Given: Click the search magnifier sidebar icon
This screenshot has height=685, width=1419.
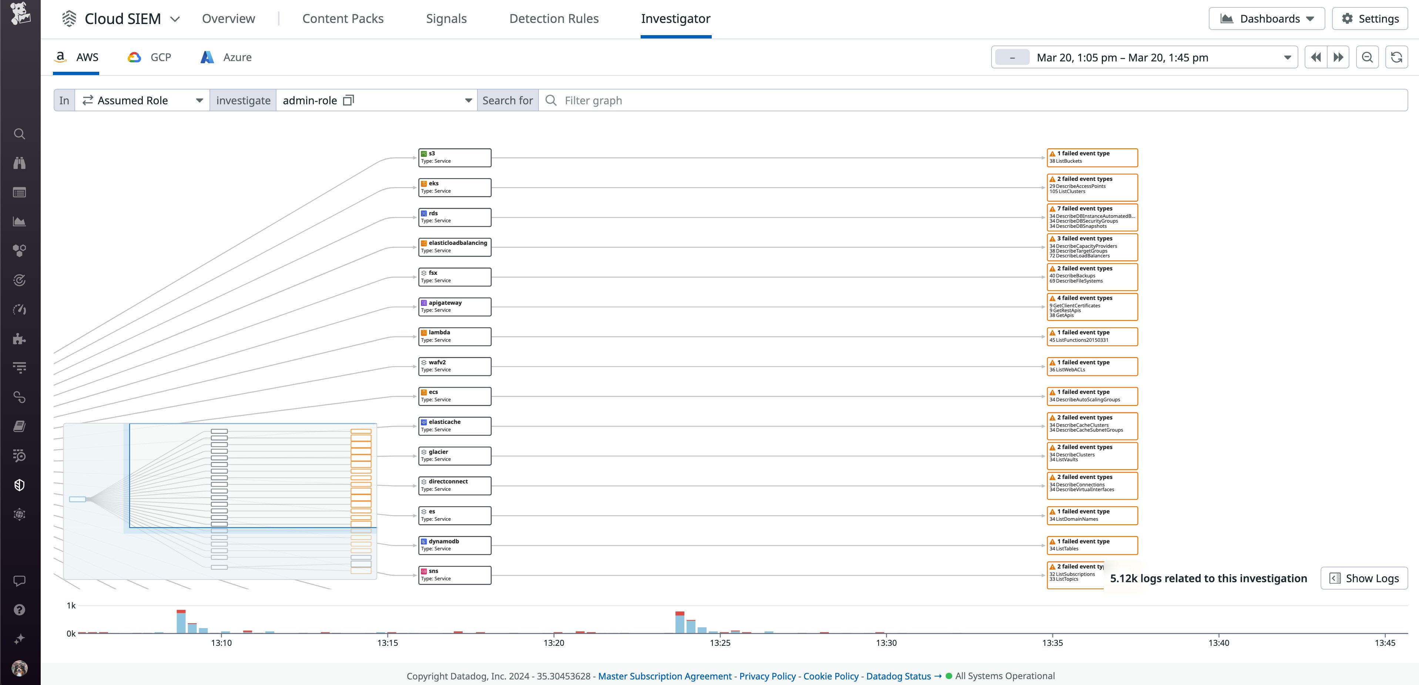Looking at the screenshot, I should [x=19, y=134].
